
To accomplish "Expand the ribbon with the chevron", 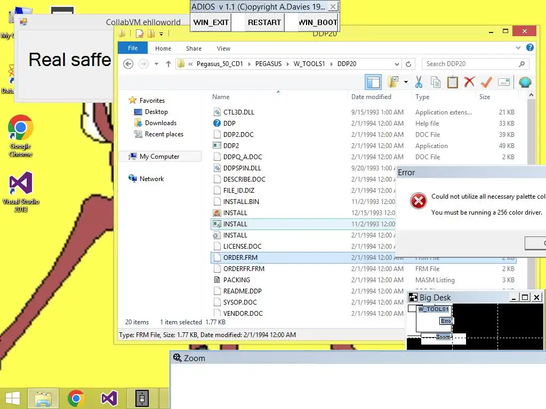I will tap(518, 47).
